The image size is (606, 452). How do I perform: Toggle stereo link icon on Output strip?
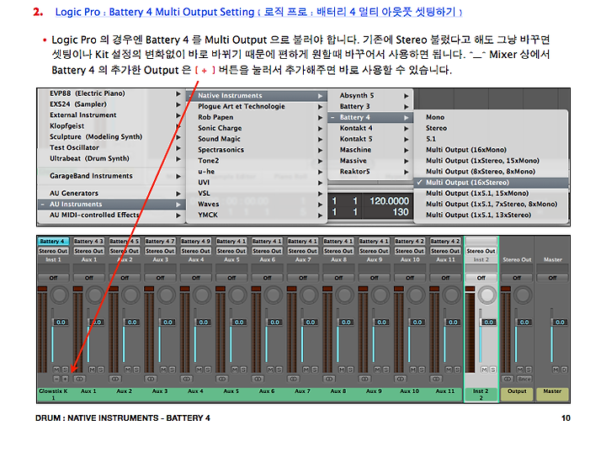click(508, 379)
